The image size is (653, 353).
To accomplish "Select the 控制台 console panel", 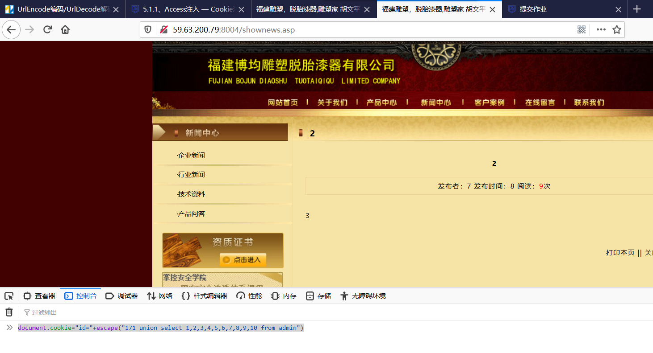I will [x=80, y=296].
